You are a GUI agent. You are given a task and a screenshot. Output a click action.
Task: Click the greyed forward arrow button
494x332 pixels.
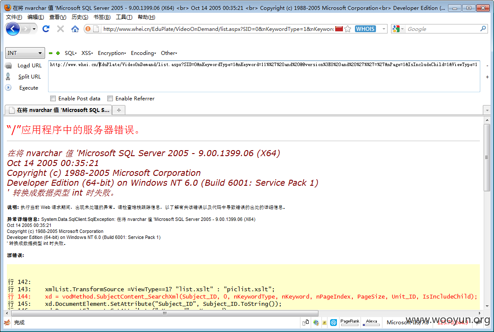click(26, 29)
